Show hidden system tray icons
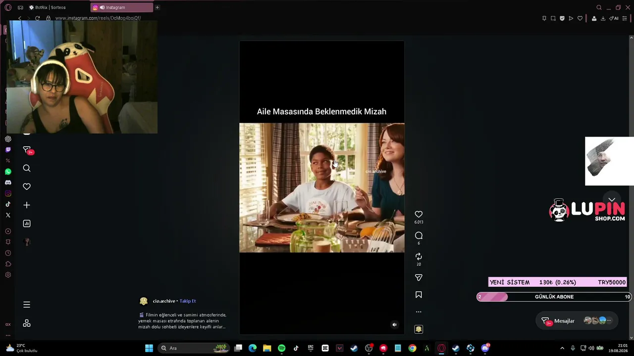The height and width of the screenshot is (356, 634). (x=562, y=348)
